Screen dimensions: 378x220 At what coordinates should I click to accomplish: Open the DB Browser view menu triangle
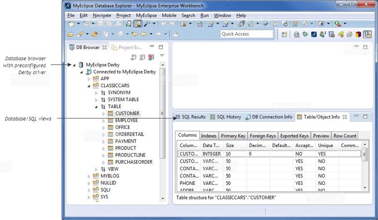162,56
